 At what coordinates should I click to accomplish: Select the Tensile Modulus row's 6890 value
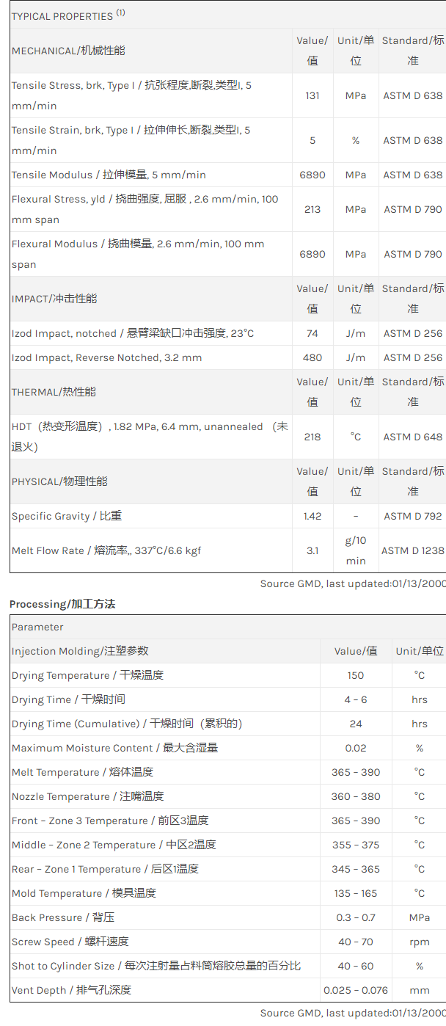(x=312, y=175)
